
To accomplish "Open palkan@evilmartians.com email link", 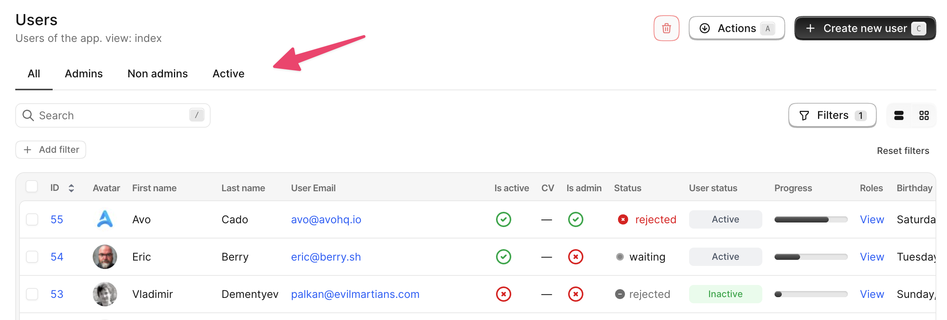I will tap(355, 294).
